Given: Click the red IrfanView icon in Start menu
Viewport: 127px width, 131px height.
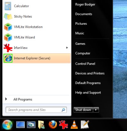Looking at the screenshot, I should point(8,48).
